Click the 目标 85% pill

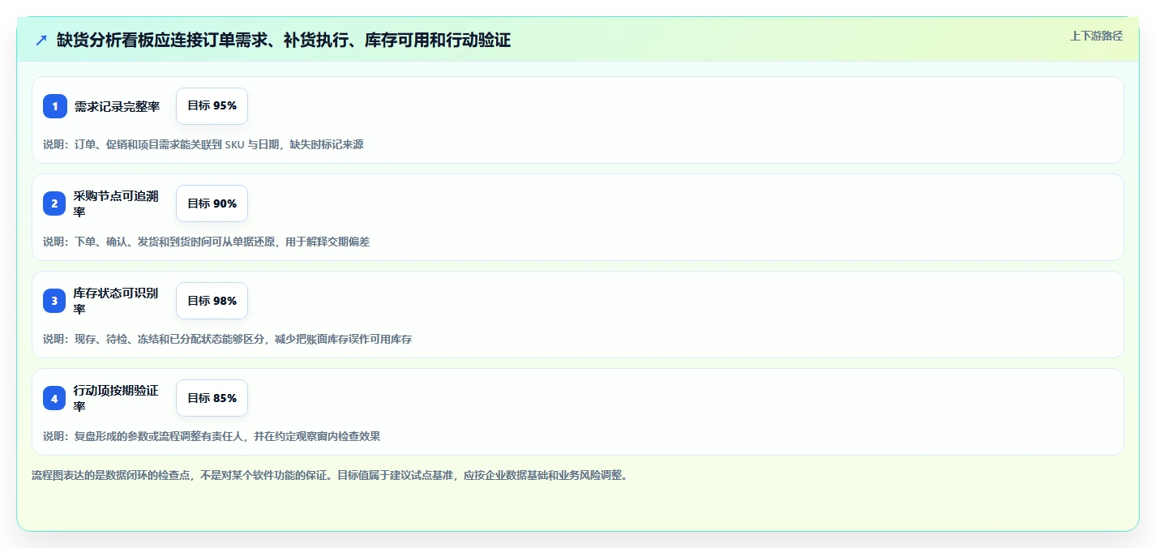coord(212,398)
